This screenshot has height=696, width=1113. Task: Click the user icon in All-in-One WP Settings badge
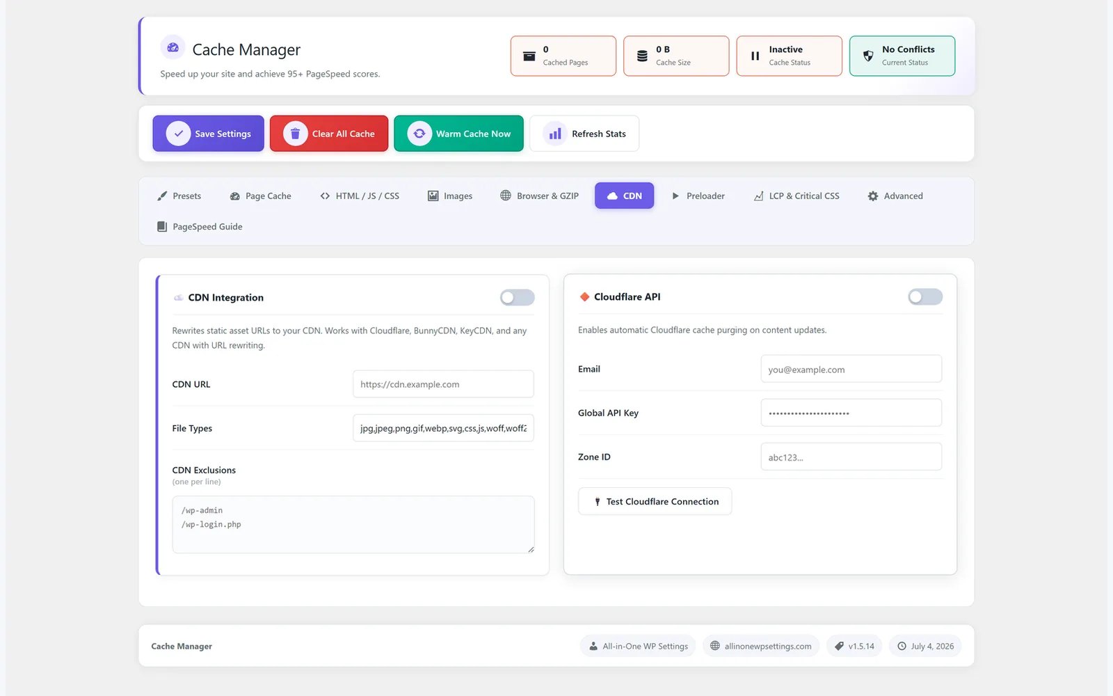[x=593, y=647]
